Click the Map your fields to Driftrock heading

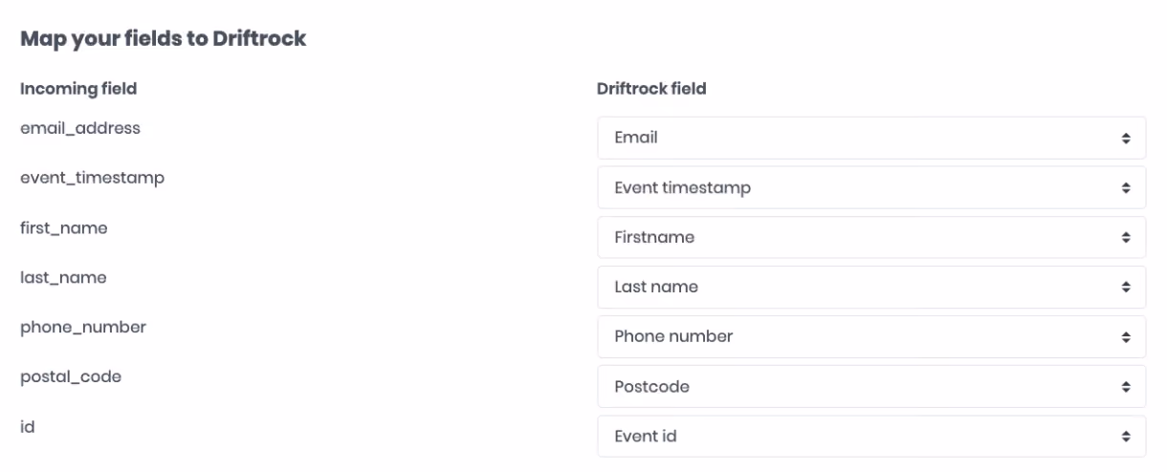click(x=164, y=39)
